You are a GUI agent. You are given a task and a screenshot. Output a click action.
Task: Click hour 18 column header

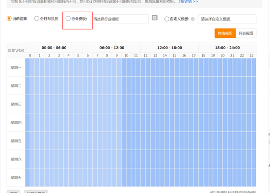(204, 55)
